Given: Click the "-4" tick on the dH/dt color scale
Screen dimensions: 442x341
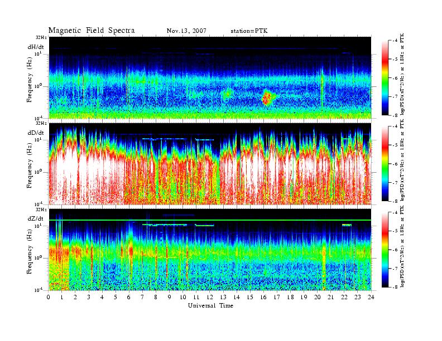Looking at the screenshot, I should [x=394, y=41].
